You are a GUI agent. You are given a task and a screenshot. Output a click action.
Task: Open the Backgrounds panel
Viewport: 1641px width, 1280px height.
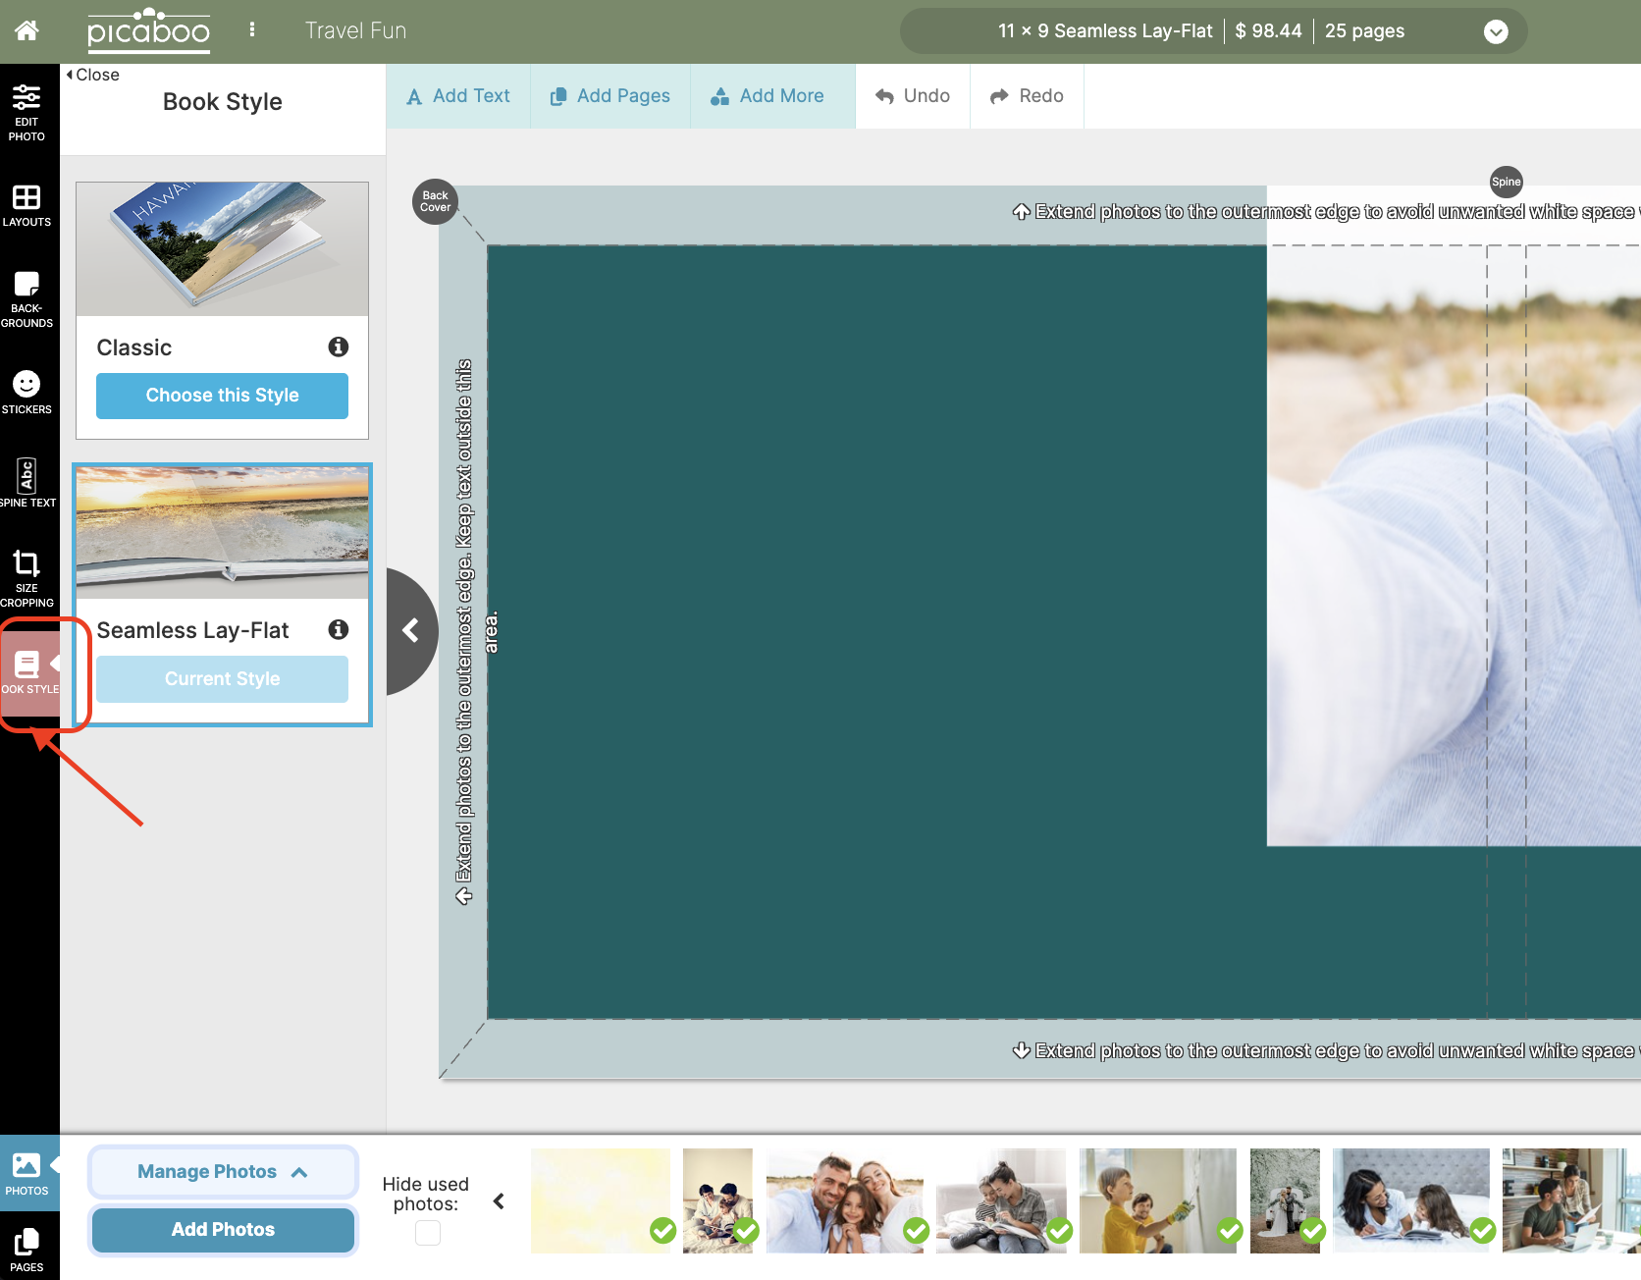(x=26, y=299)
